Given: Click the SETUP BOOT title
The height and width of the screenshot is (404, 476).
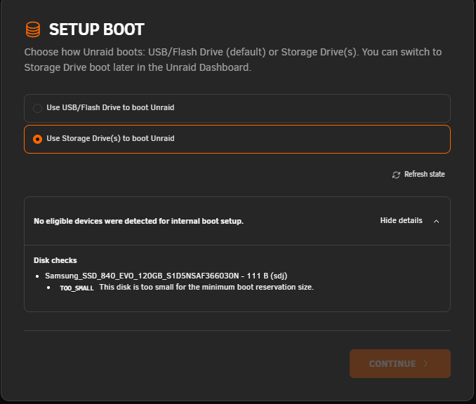Looking at the screenshot, I should (97, 29).
